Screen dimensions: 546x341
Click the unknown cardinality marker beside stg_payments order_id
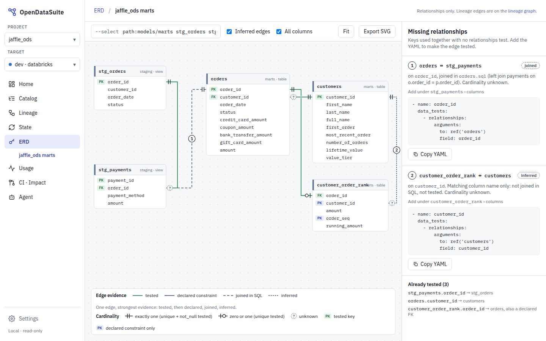[170, 188]
